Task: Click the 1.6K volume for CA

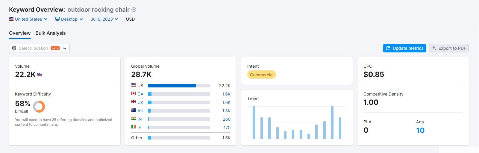Action: [x=226, y=94]
